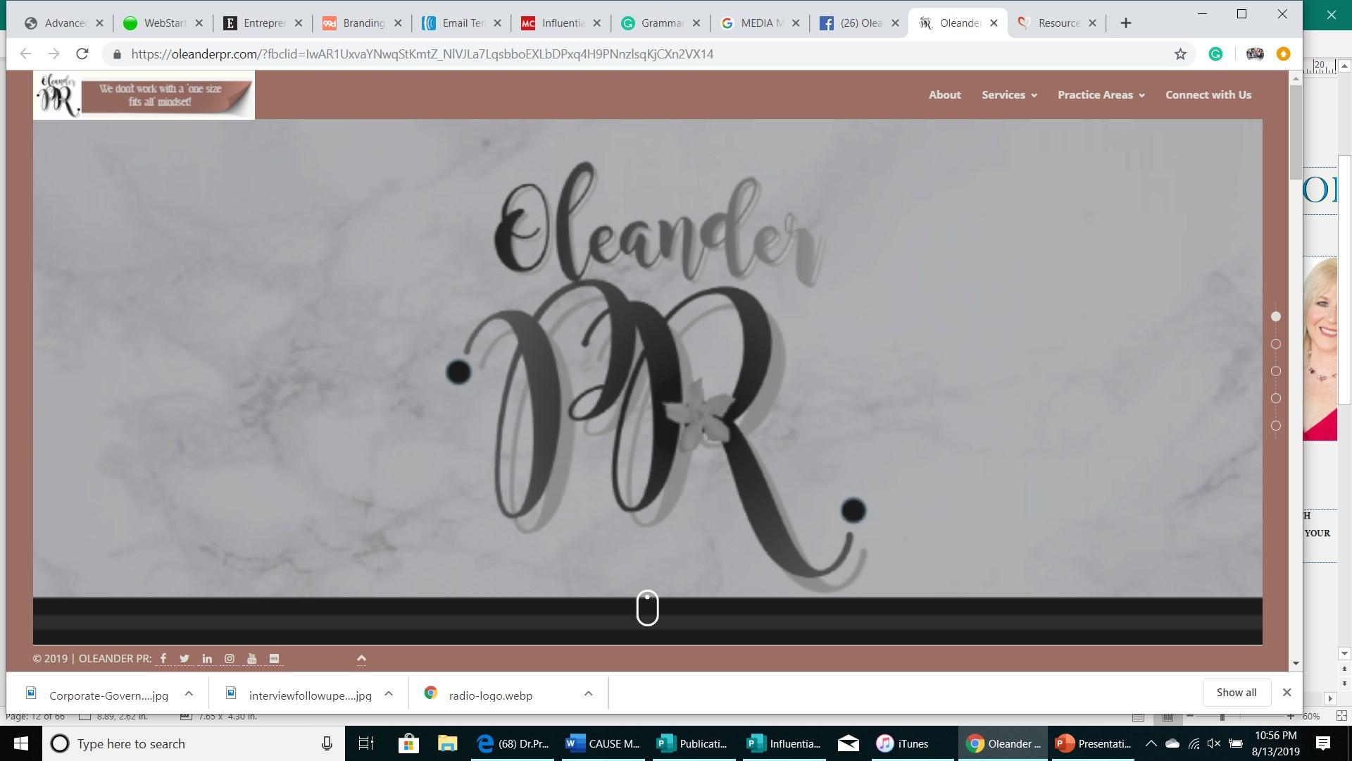Open options for radio-logo.webp download
Viewport: 1352px width, 761px height.
pos(588,694)
